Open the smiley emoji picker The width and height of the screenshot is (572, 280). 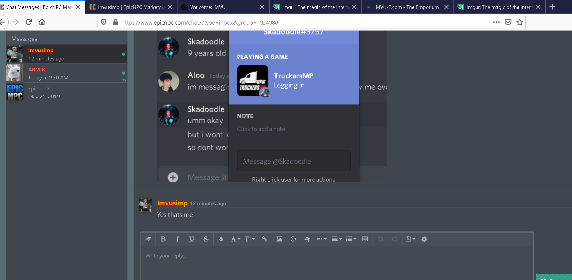click(x=293, y=239)
